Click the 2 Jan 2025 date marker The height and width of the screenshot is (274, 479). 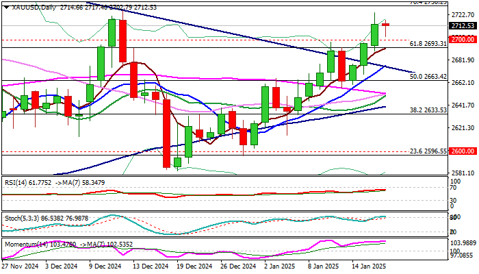click(x=279, y=266)
